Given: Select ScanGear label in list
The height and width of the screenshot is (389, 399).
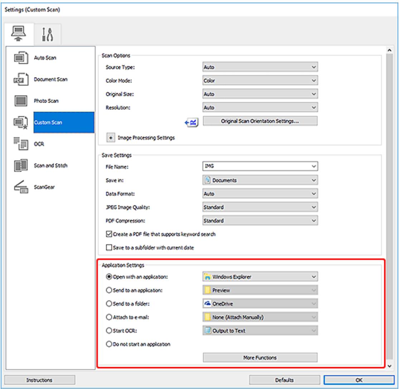Looking at the screenshot, I should pos(44,187).
